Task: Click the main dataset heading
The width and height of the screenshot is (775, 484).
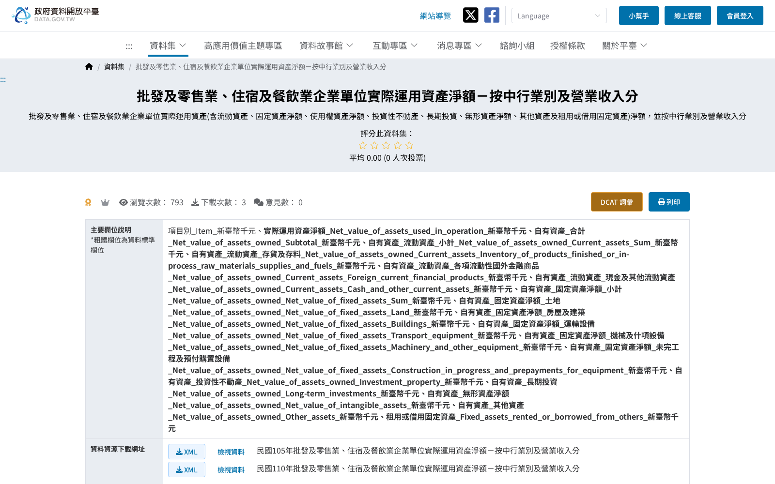Action: pyautogui.click(x=387, y=96)
